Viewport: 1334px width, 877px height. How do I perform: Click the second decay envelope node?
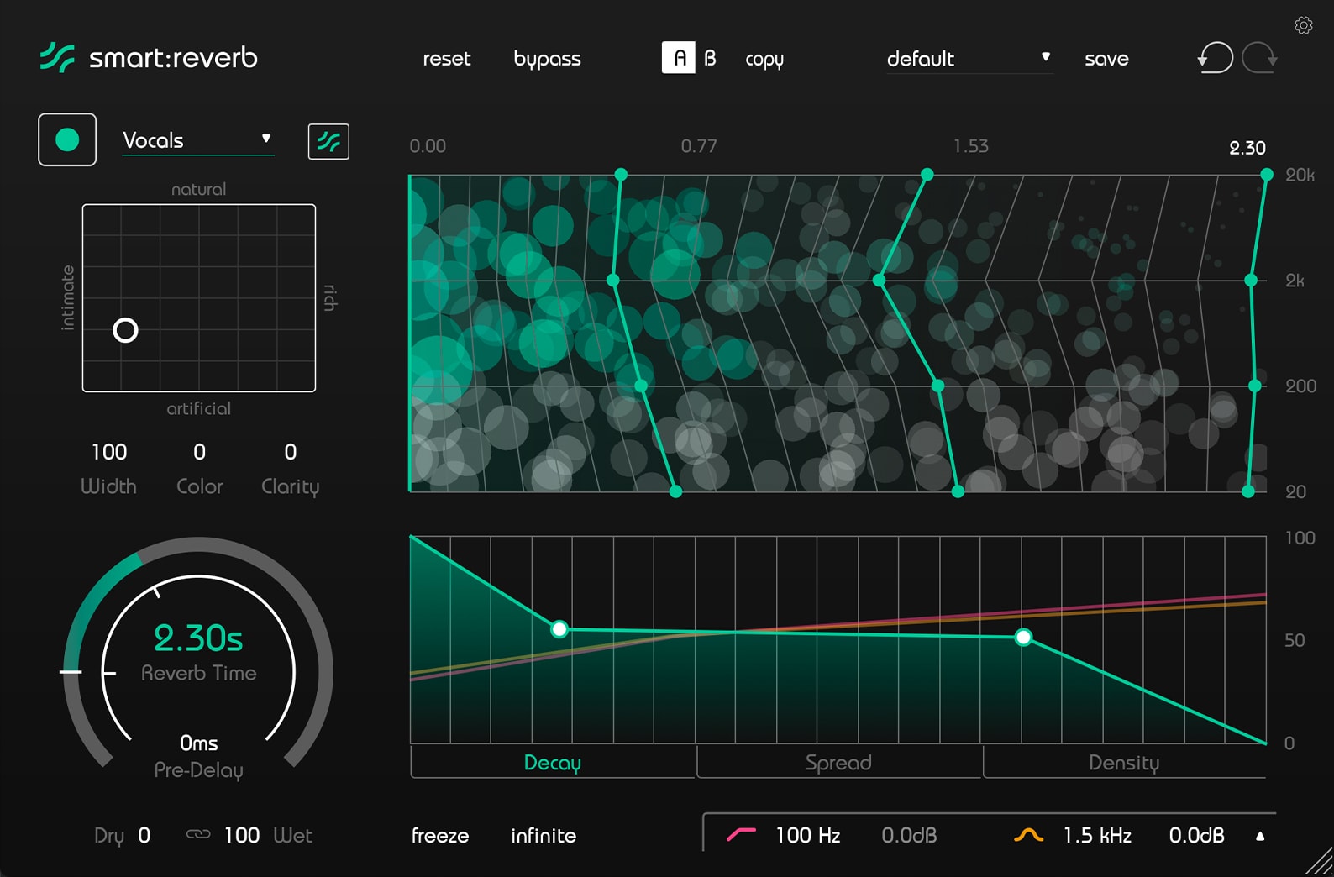tap(1023, 637)
